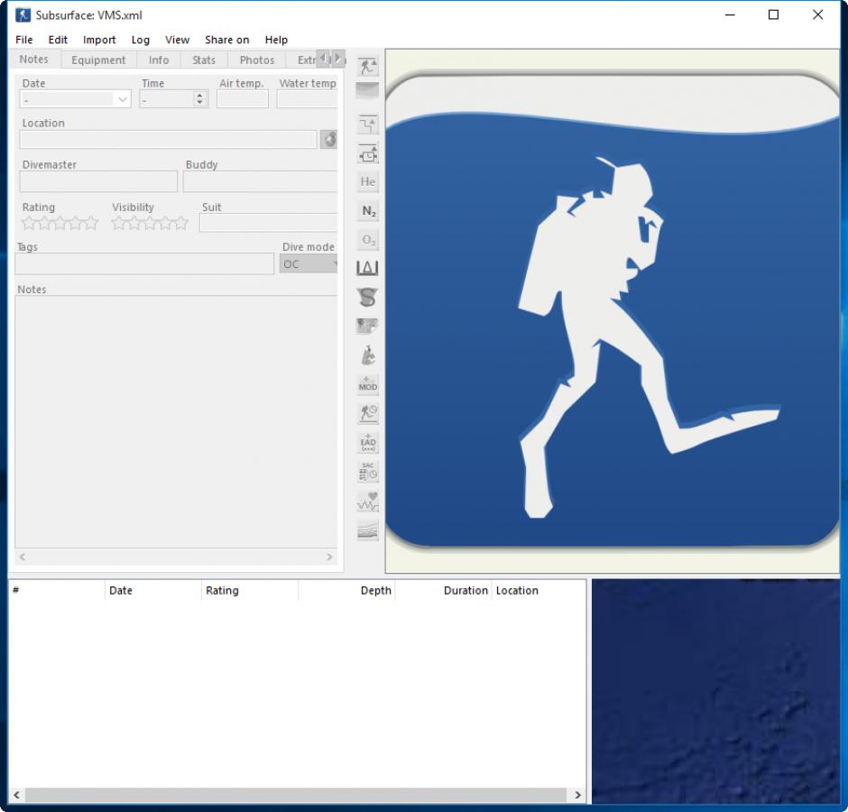Toggle the calculated ceiling diver icon

point(368,67)
